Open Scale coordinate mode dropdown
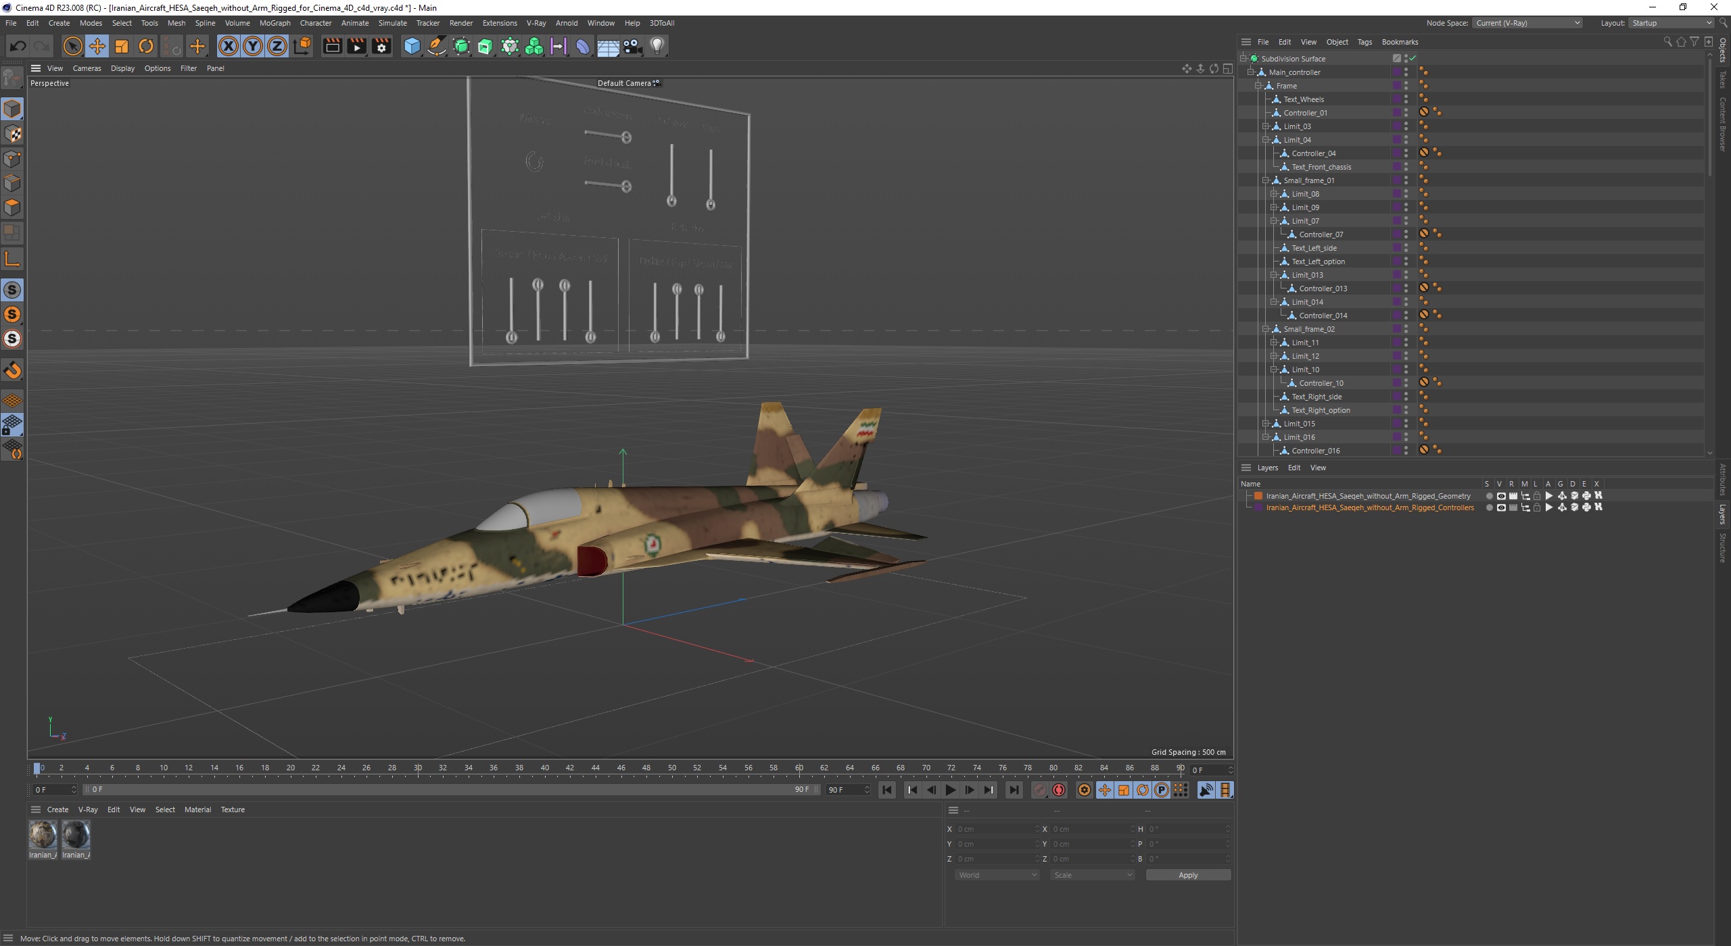Image resolution: width=1731 pixels, height=946 pixels. tap(1092, 875)
